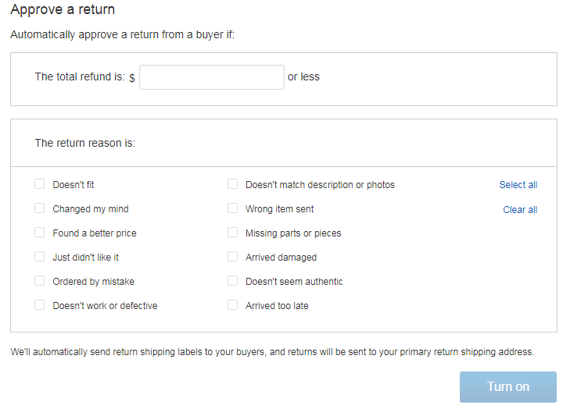Click the "Clear all" link

tap(520, 210)
